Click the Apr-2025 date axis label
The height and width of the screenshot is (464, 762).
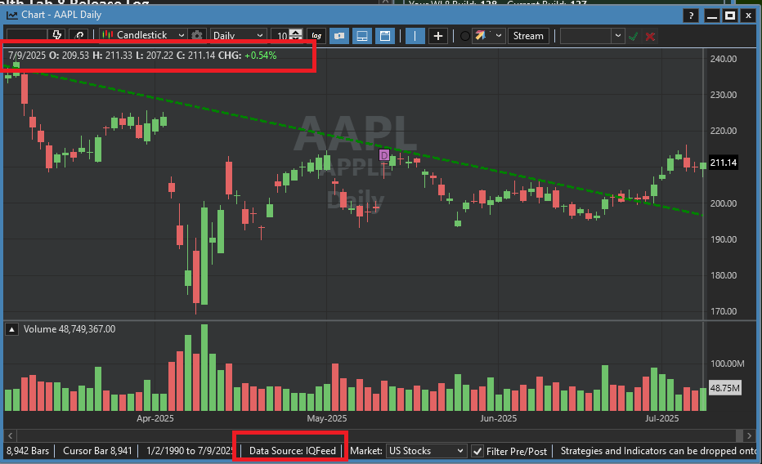(155, 418)
